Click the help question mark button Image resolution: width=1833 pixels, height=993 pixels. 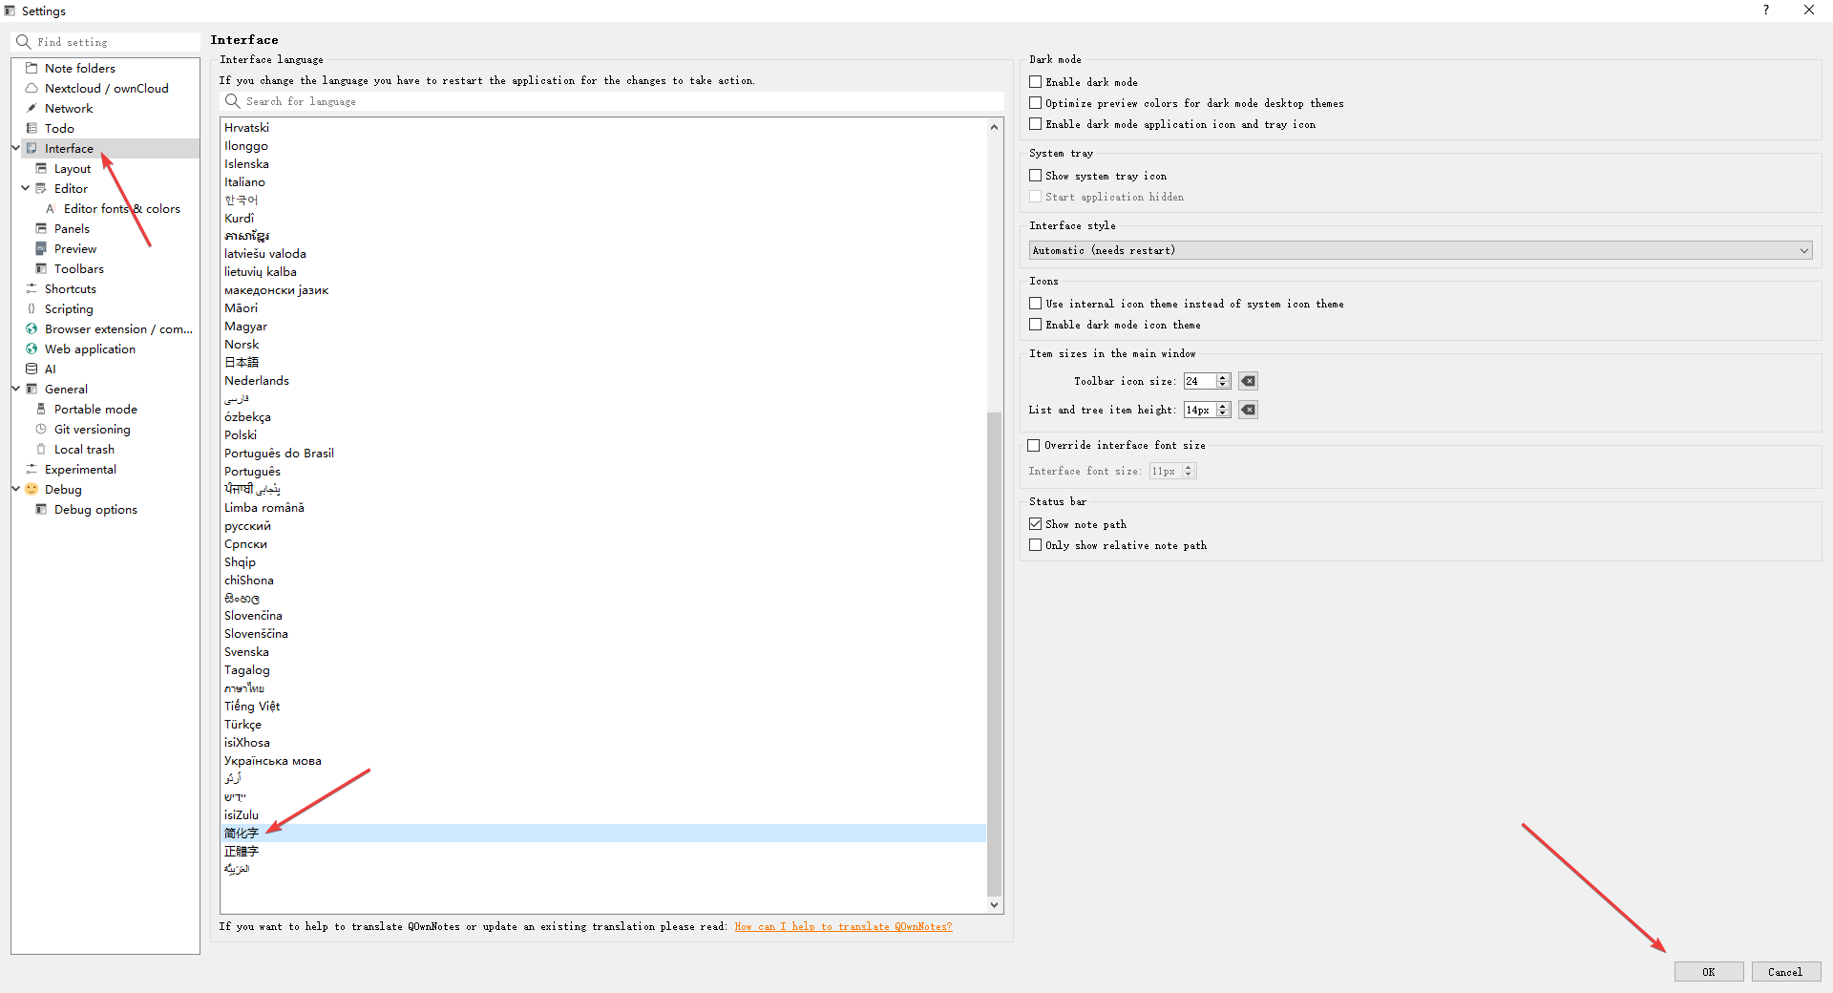[x=1766, y=11]
